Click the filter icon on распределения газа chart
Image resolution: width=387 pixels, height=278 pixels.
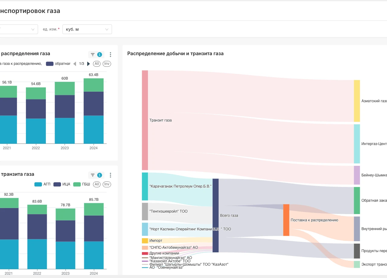(93, 55)
